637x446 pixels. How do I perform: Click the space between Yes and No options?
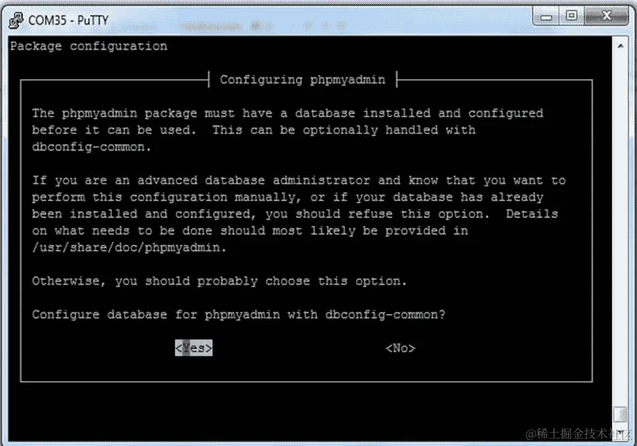point(299,348)
